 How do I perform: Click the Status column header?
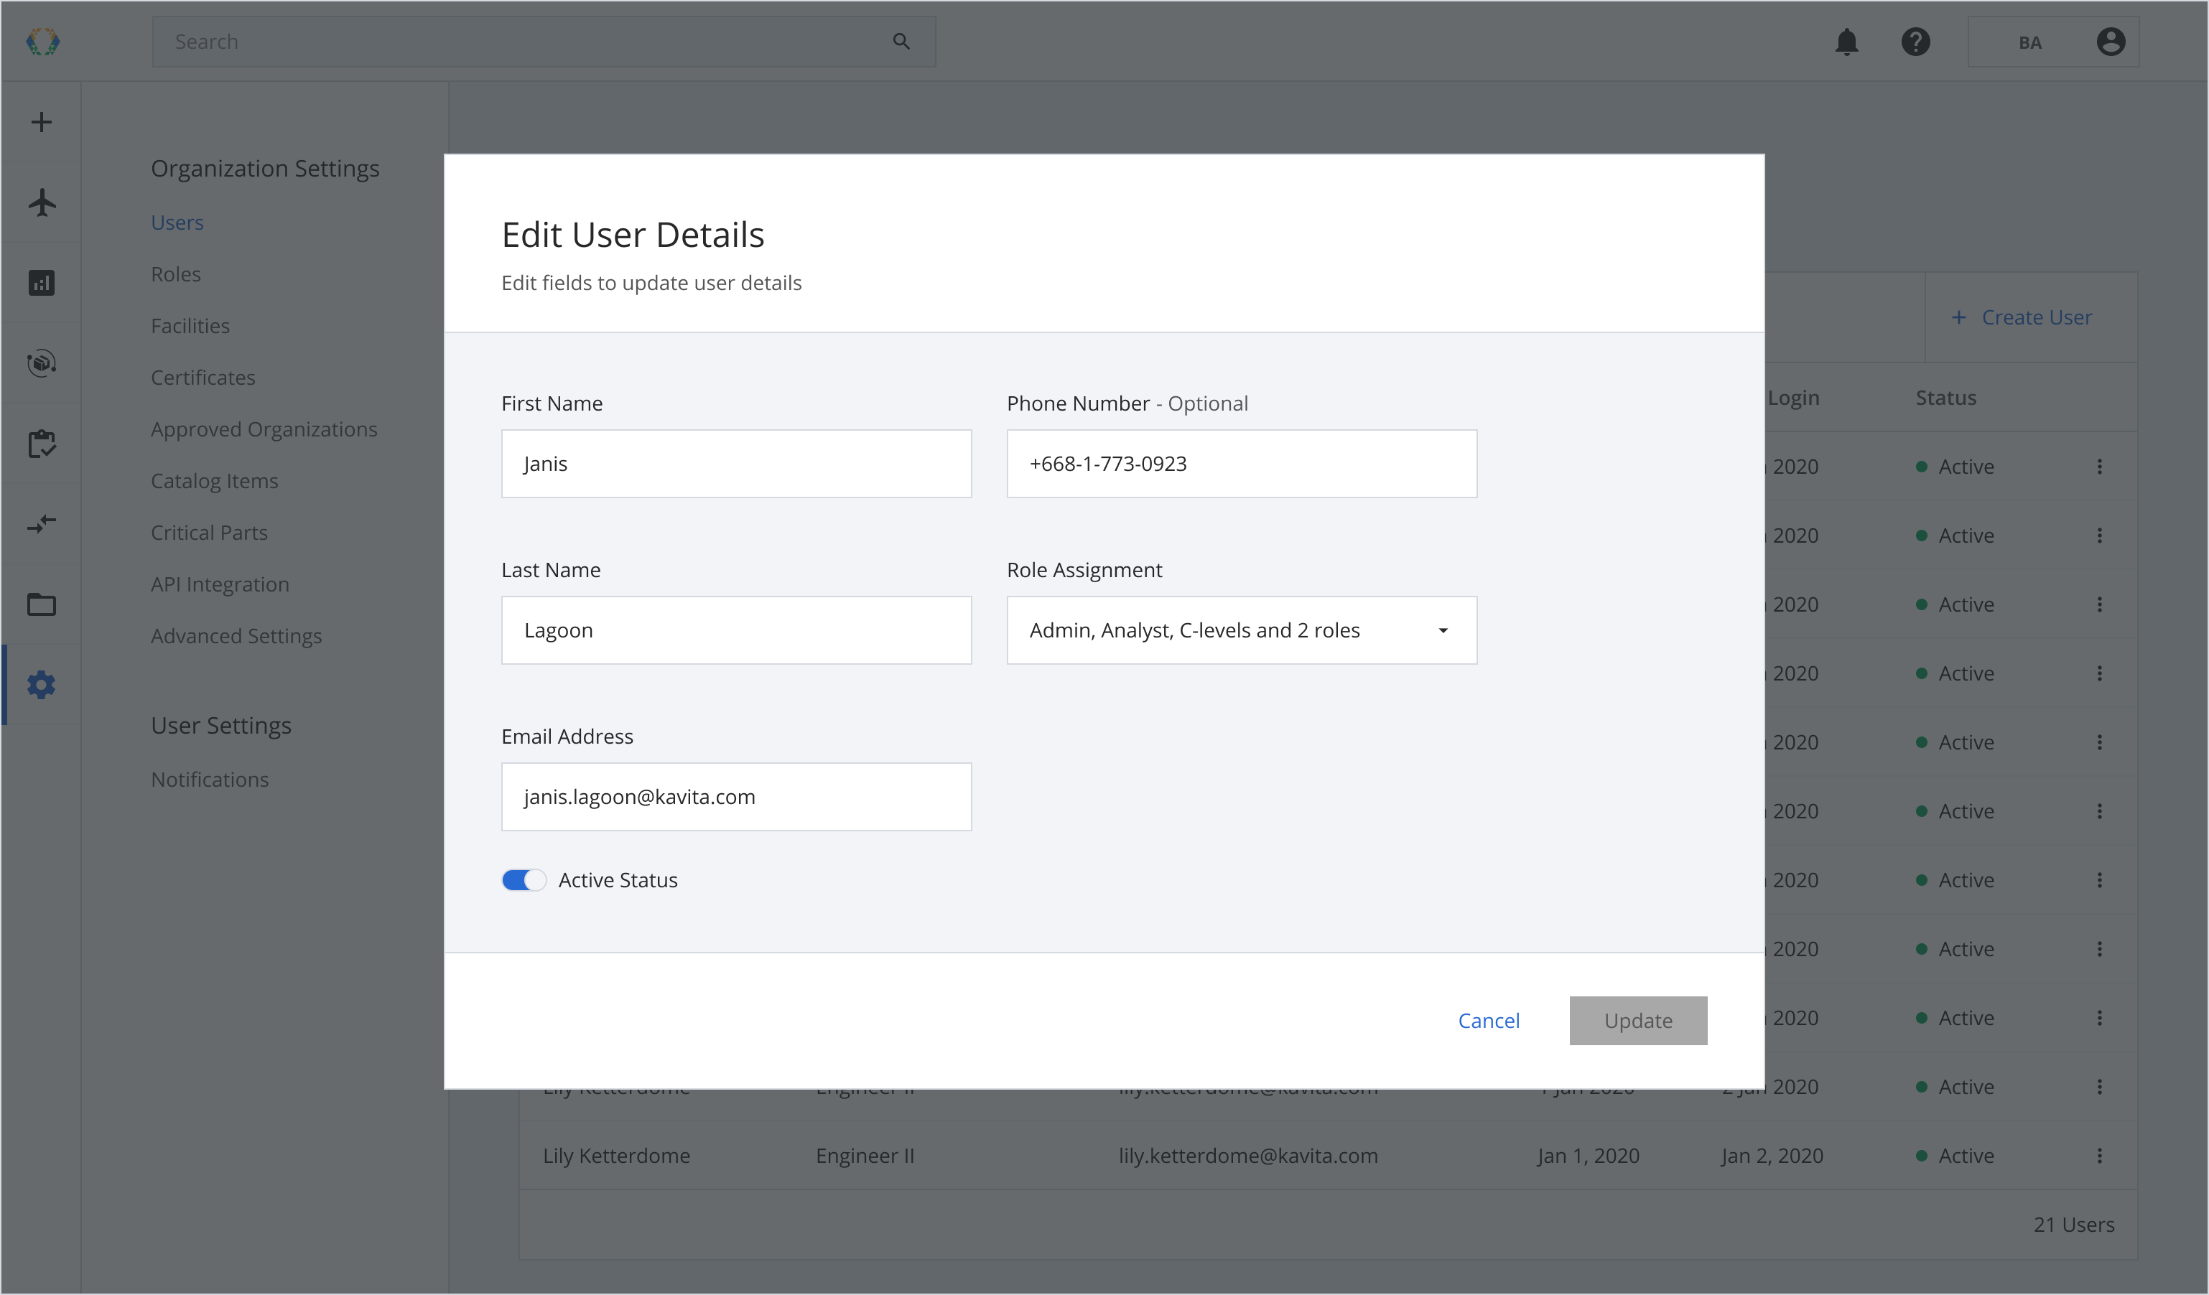click(1945, 398)
